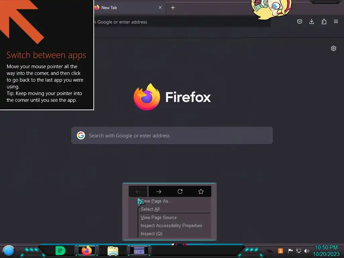Choose Save Page As… from the context menu
Viewport: 344px width, 258px height.
pos(157,201)
